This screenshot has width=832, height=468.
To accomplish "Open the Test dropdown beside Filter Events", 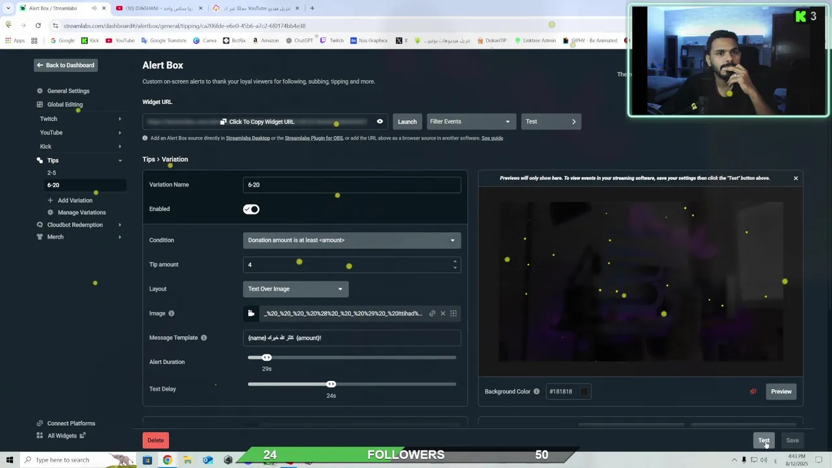I will 551,122.
